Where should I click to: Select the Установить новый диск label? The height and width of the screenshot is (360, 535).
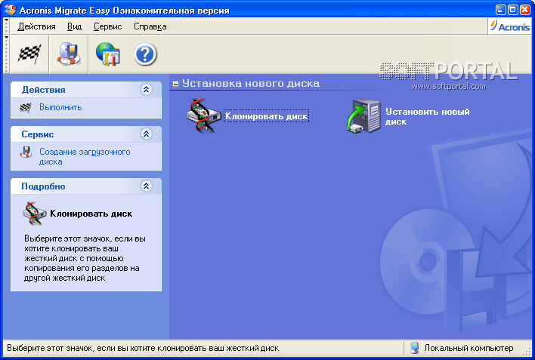(x=428, y=116)
